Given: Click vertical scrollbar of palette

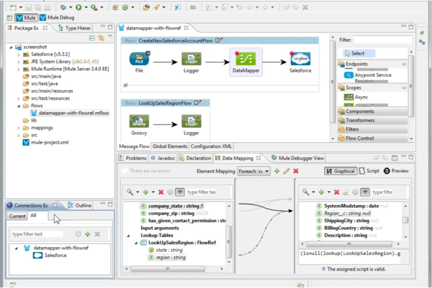Looking at the screenshot, I should coord(411,86).
